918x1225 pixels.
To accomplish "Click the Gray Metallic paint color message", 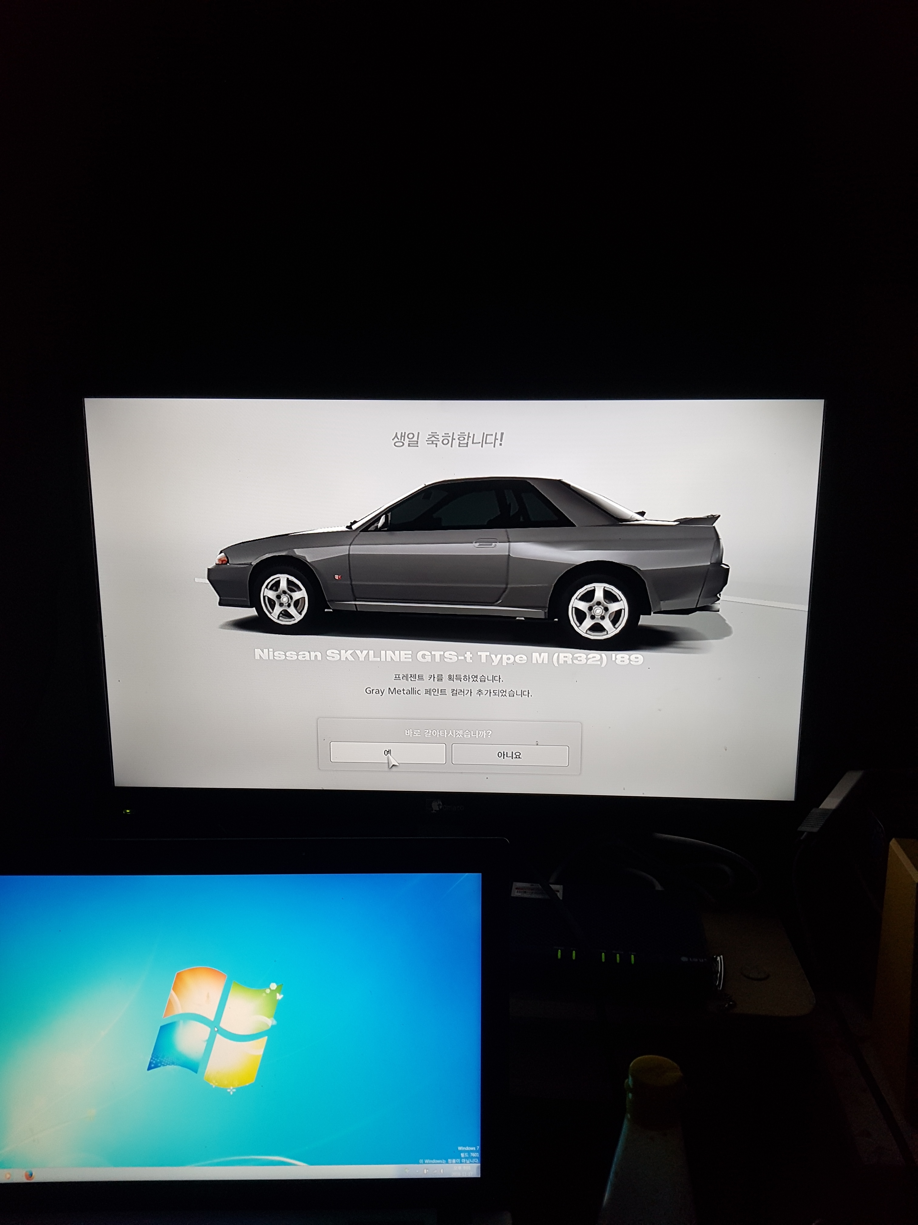I will coord(448,692).
